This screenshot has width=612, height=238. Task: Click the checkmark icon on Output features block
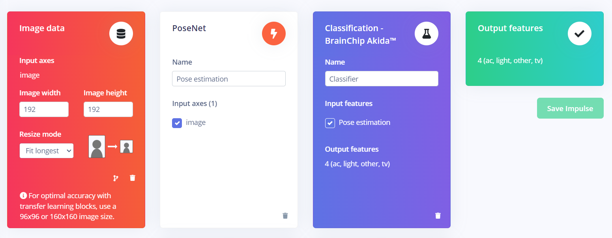(579, 34)
